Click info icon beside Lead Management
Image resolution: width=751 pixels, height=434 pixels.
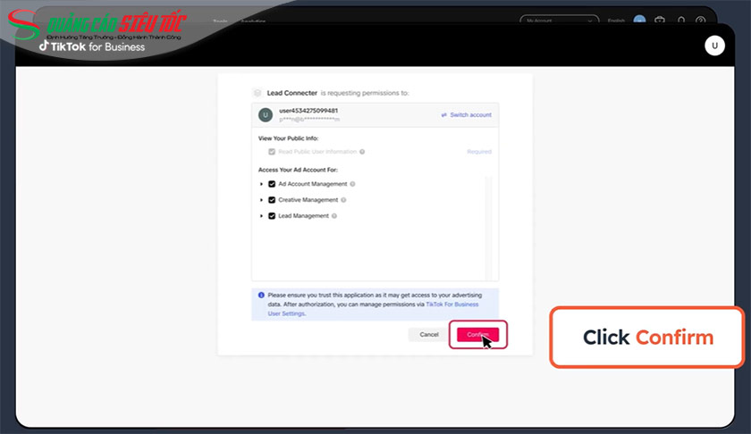(334, 216)
